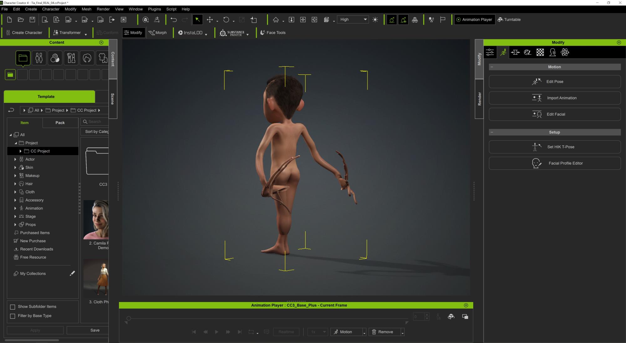Click the Save button in Content panel
Image resolution: width=626 pixels, height=343 pixels.
point(88,330)
